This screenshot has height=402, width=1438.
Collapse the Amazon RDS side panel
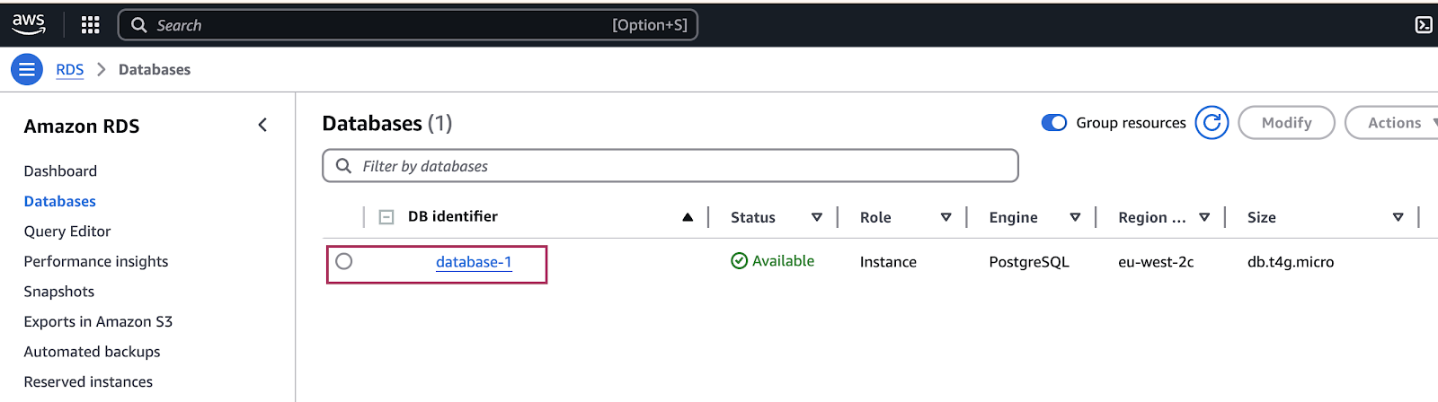262,126
